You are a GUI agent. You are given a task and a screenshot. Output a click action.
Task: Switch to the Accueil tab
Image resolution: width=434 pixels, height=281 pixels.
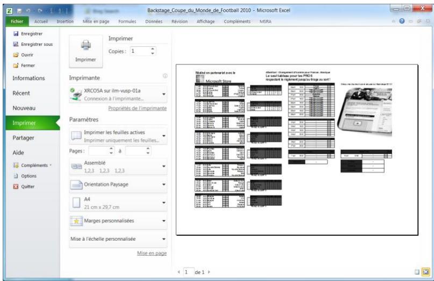41,21
